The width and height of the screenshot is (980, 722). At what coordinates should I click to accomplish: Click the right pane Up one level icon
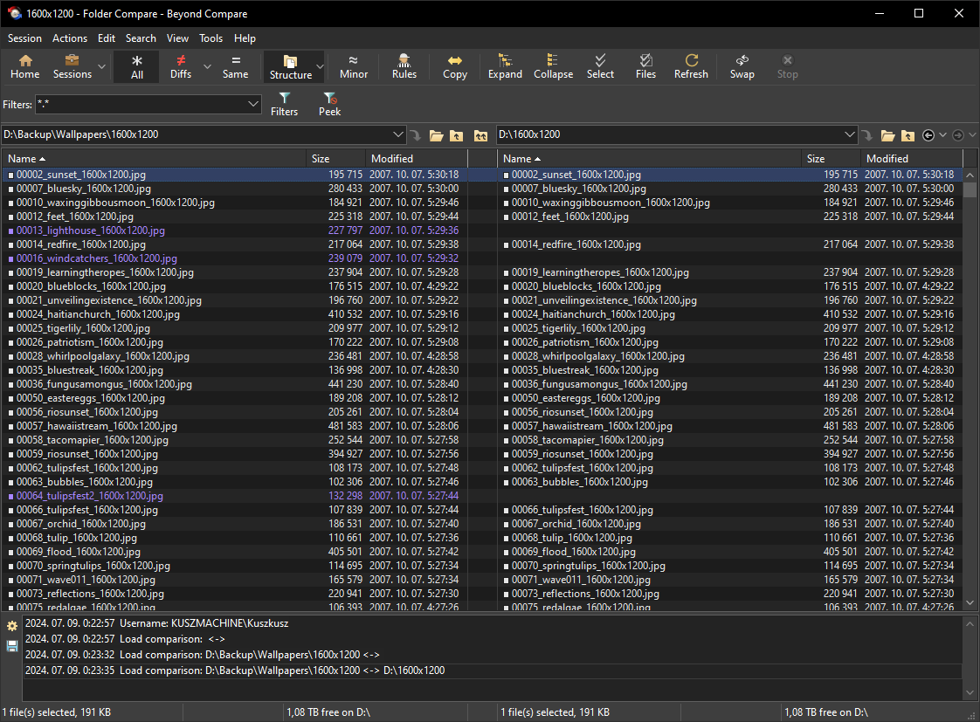point(908,135)
